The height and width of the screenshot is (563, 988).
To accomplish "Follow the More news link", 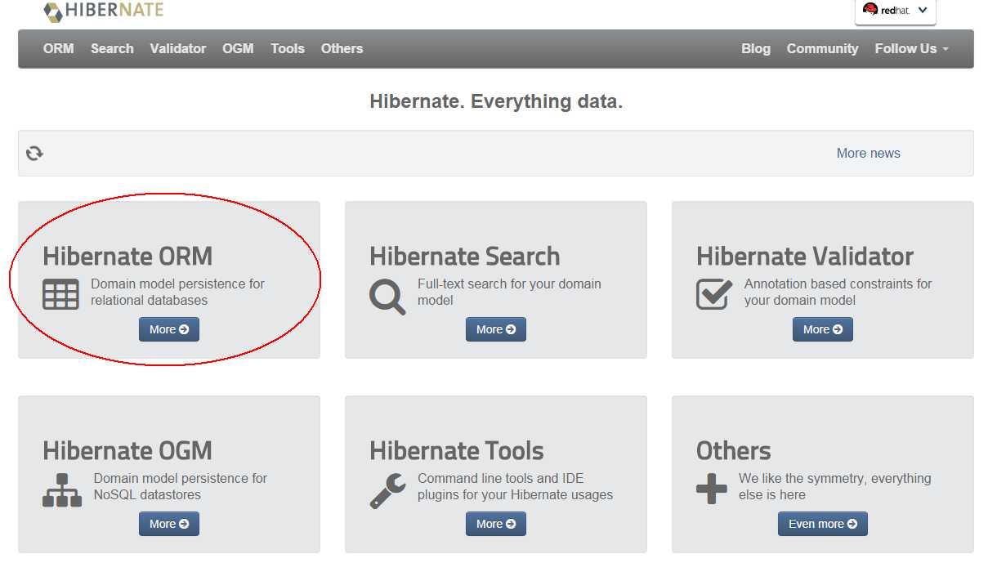I will tap(868, 153).
